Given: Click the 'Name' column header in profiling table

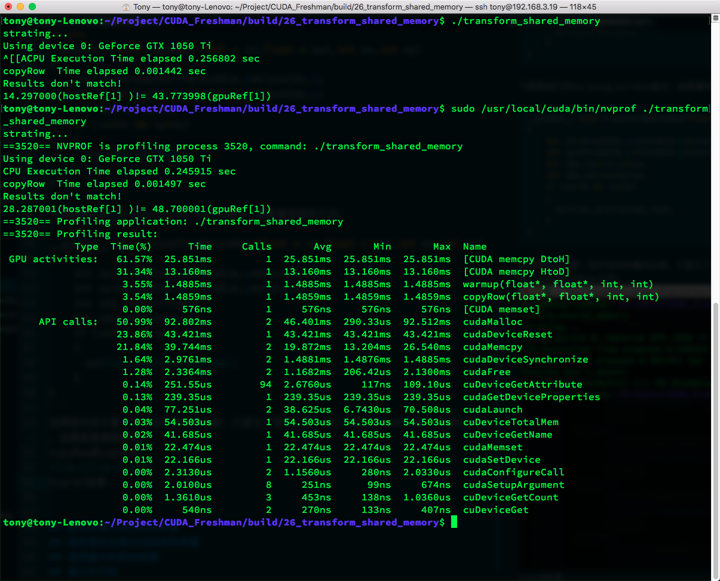Looking at the screenshot, I should (x=474, y=247).
